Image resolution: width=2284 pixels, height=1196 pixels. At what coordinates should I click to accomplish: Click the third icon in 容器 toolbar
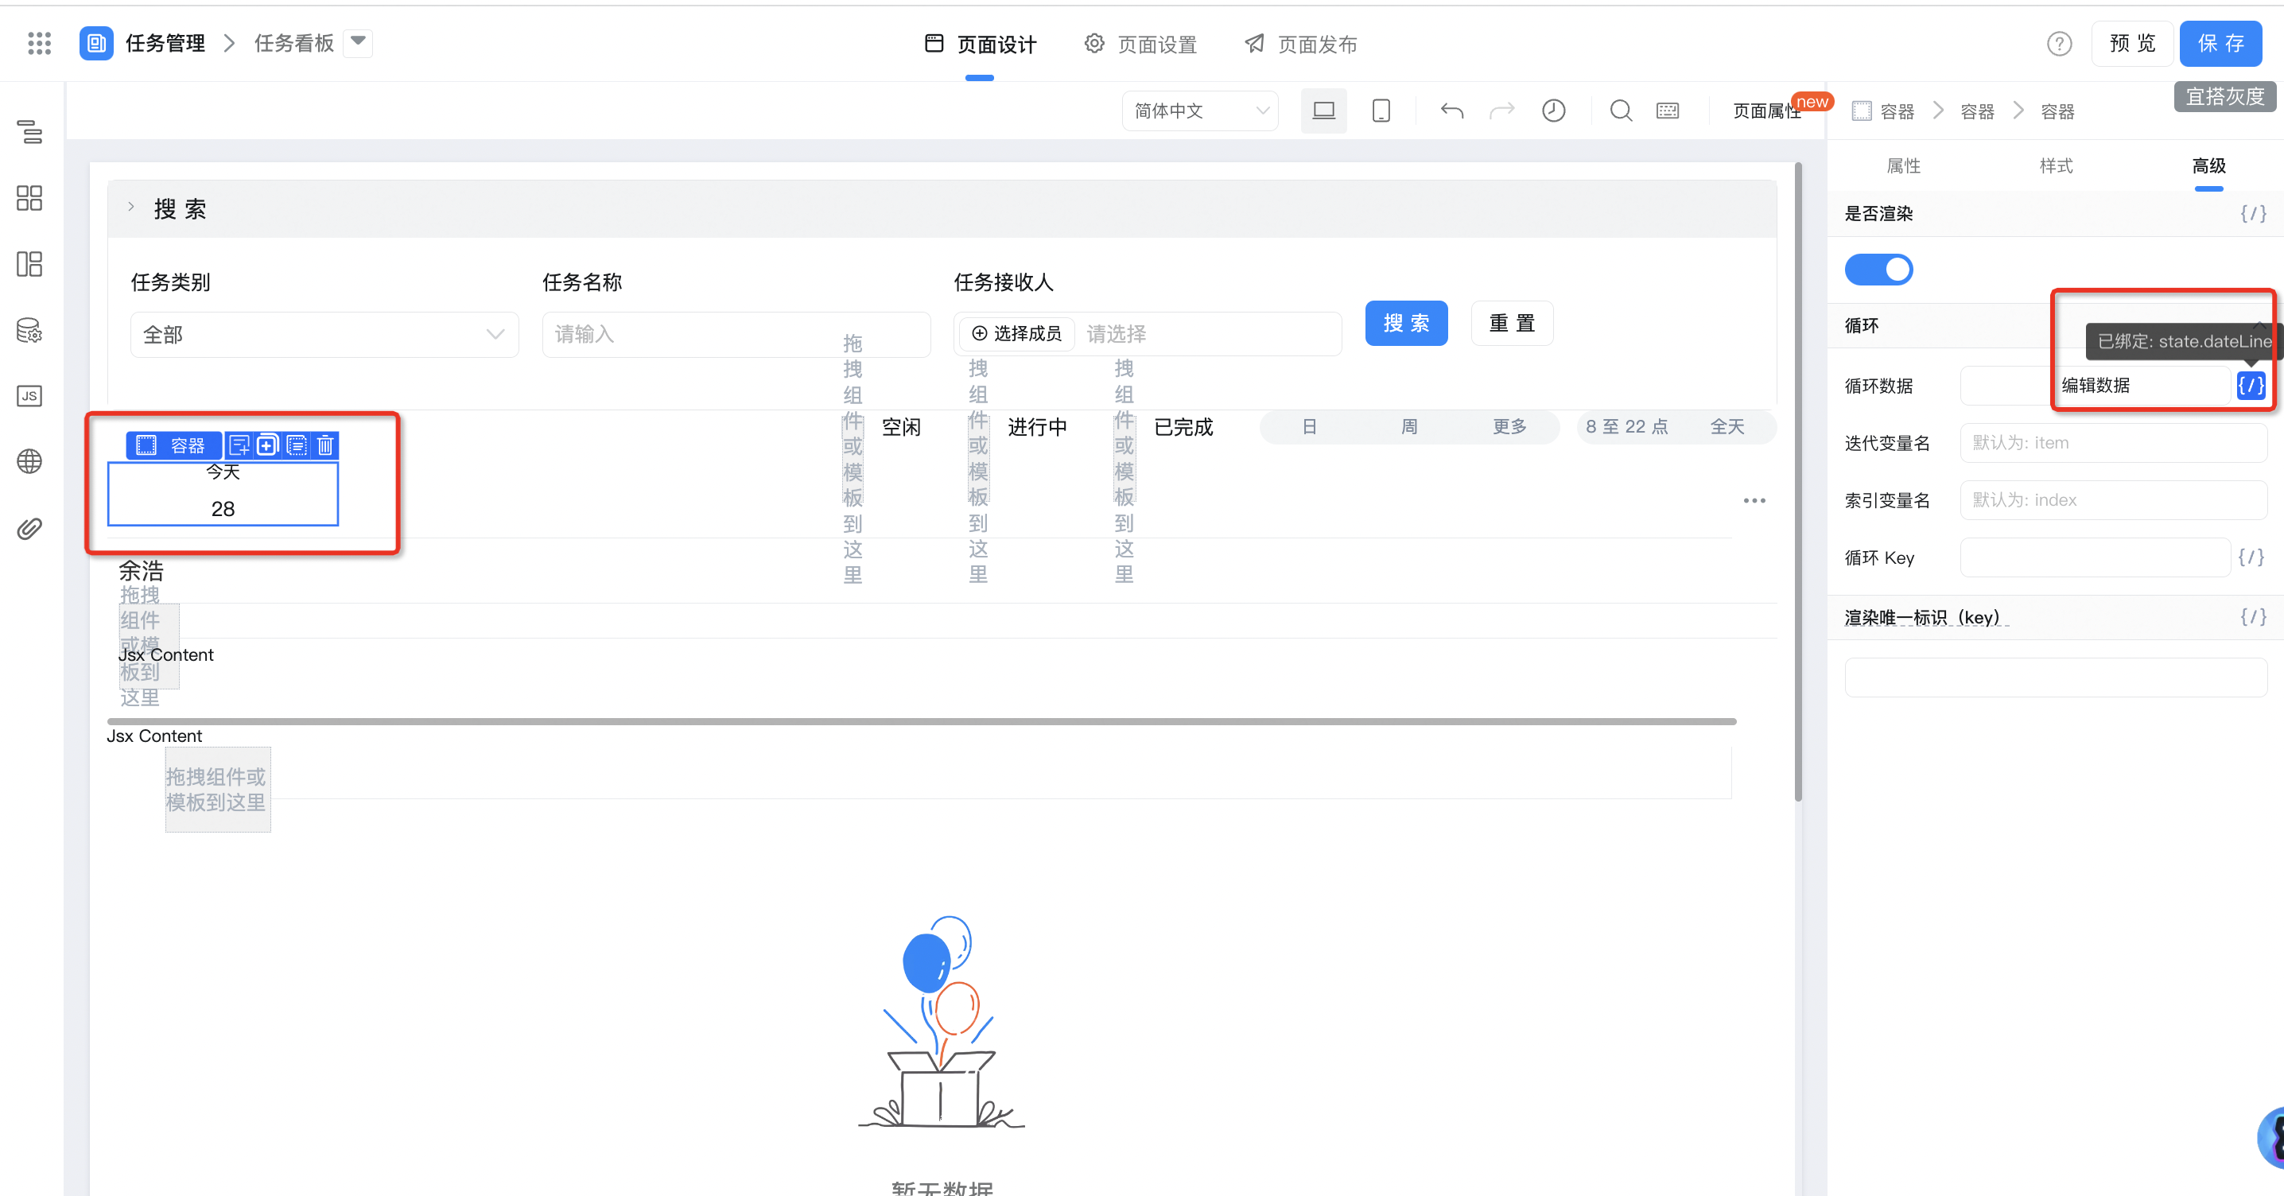(x=296, y=445)
